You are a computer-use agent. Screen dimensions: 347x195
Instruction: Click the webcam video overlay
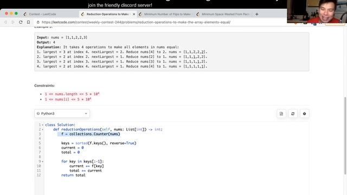pos(317,11)
